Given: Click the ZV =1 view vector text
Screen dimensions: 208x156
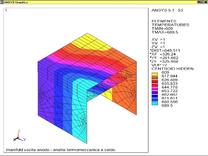Looking at the screenshot, I should [158, 47].
